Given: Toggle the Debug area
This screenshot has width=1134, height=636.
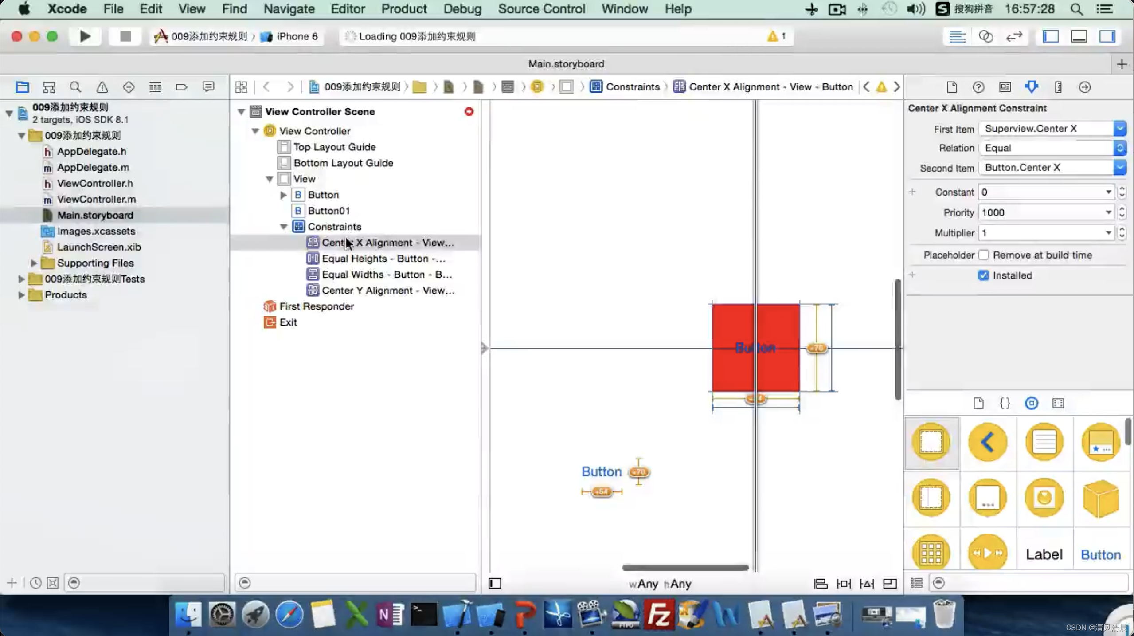Looking at the screenshot, I should click(1079, 36).
